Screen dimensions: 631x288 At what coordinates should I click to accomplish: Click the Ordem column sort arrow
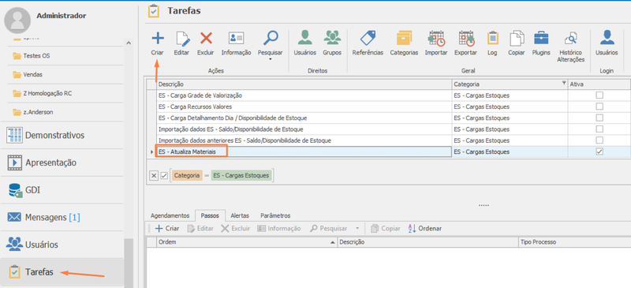[332, 242]
